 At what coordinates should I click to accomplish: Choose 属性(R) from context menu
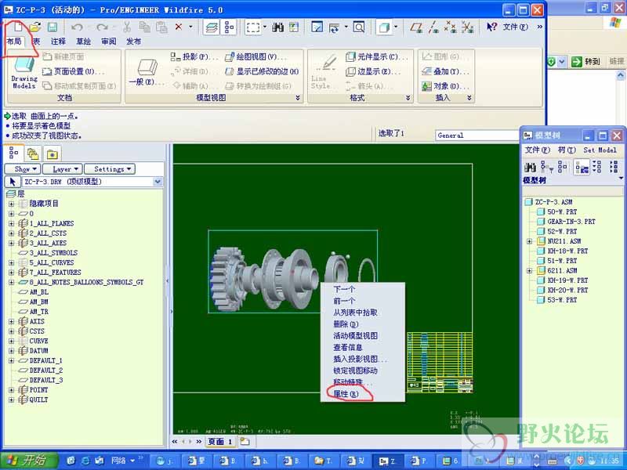coord(346,394)
